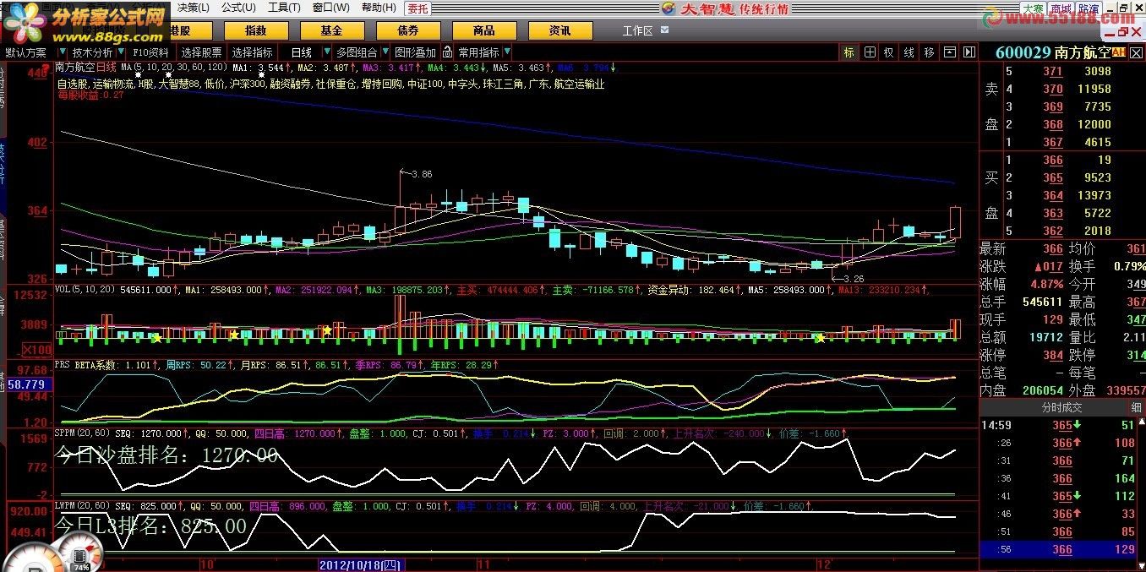Open the 帮助(H) menu
Image resolution: width=1146 pixels, height=572 pixels.
tap(378, 8)
